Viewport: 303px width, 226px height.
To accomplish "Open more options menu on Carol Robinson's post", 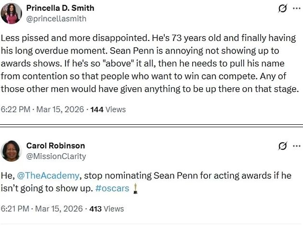I will [296, 146].
